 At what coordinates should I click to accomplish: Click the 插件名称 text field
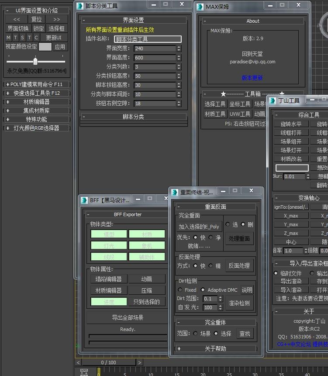click(x=148, y=39)
